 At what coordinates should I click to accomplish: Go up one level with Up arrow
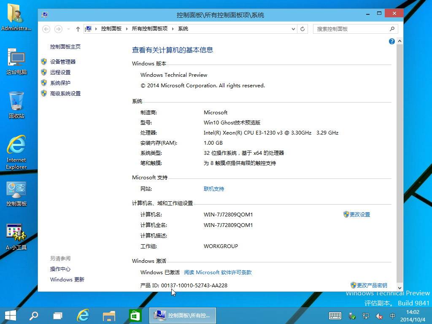[x=78, y=29]
